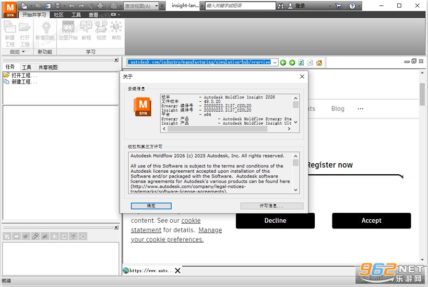428x287 pixels.
Task: Click the black Accept cookie button
Action: coord(371,220)
